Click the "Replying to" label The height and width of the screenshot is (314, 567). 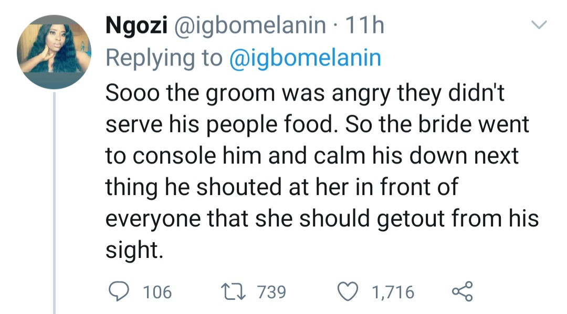164,58
